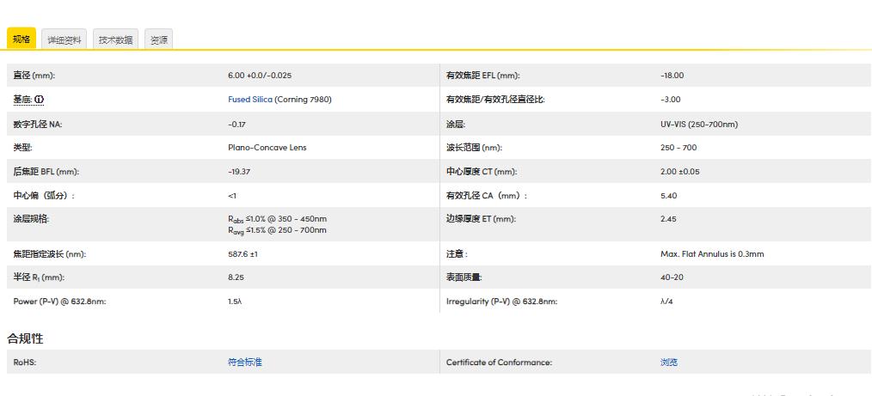
Task: Switch to the 技术数据 tab
Action: [116, 40]
